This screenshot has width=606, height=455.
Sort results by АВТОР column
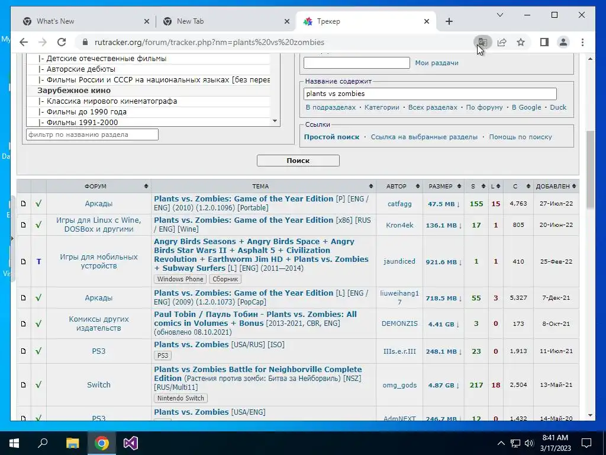[x=399, y=186]
